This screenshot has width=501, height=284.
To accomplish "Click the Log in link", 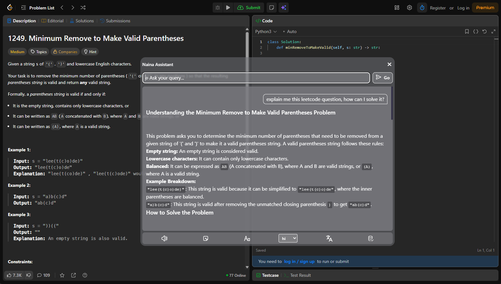I will (x=463, y=8).
